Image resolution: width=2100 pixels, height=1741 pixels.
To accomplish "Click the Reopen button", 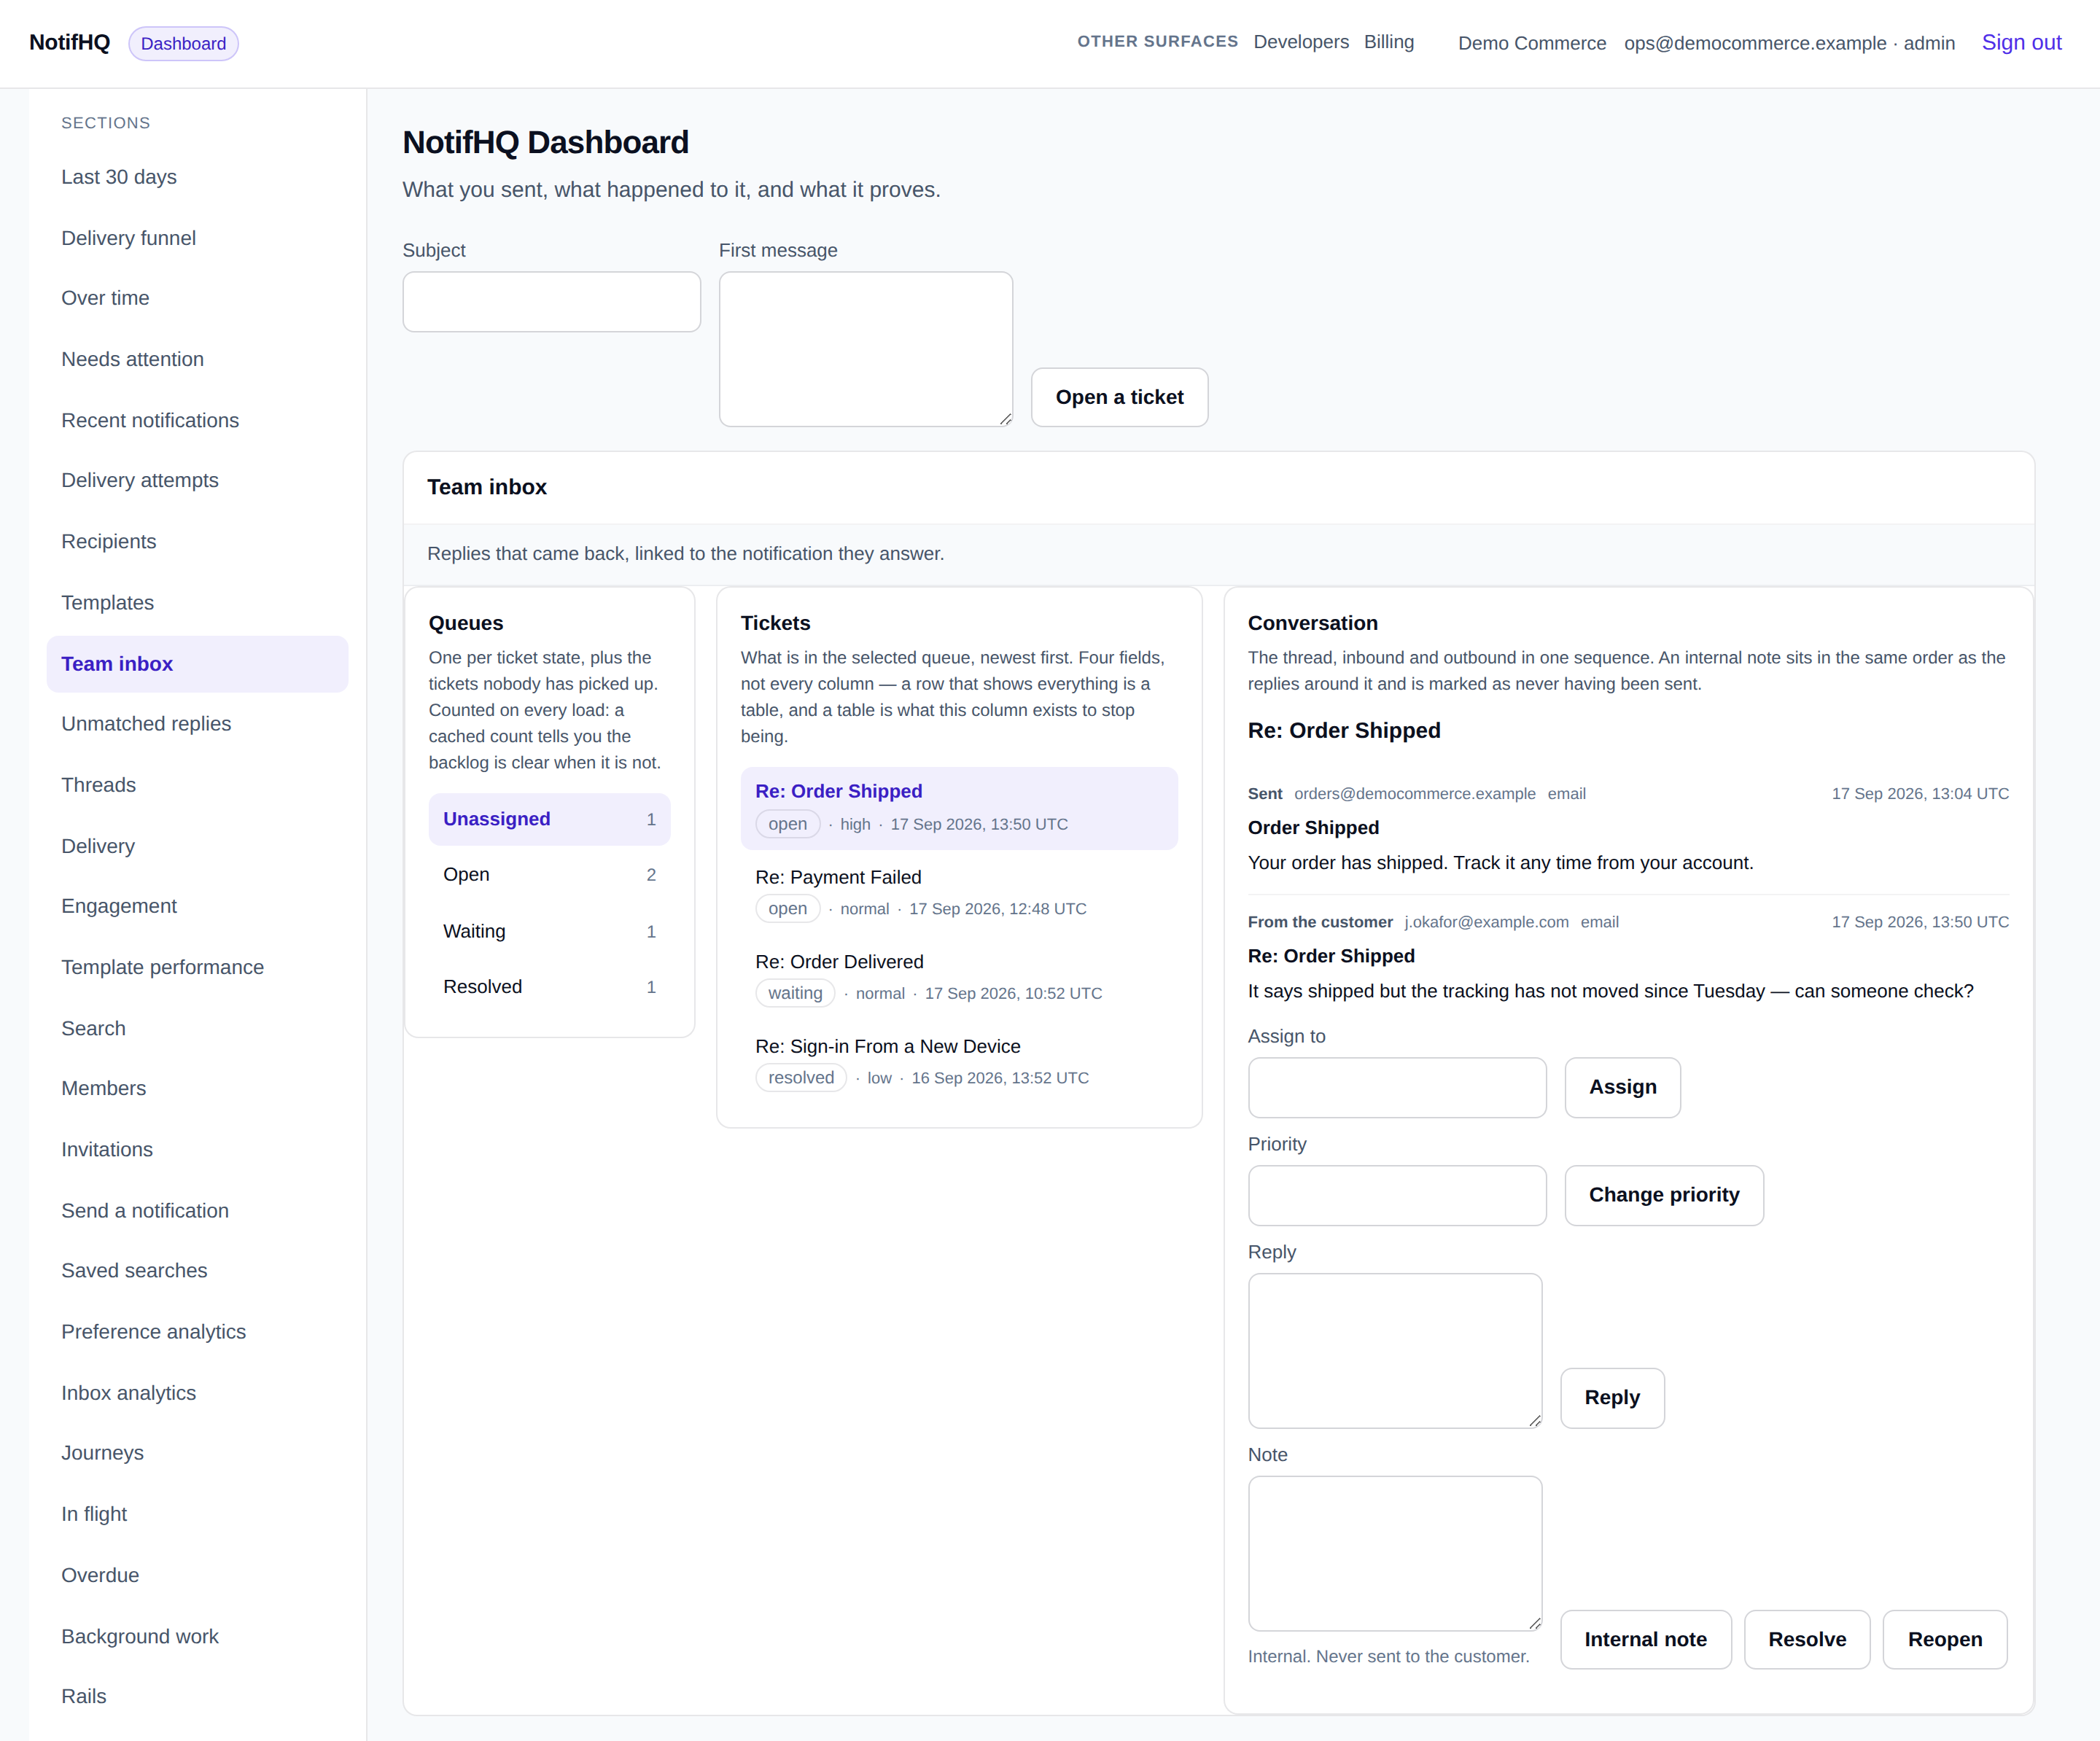I will point(1944,1640).
